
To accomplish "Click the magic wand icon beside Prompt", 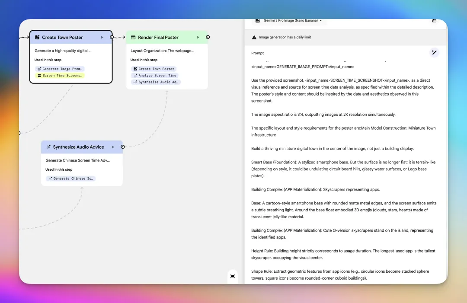I will (434, 53).
